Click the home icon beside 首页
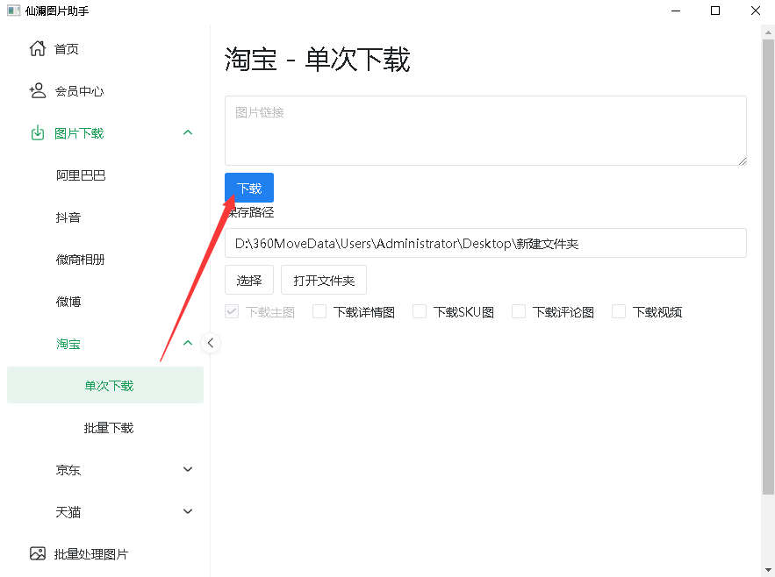 pyautogui.click(x=38, y=48)
